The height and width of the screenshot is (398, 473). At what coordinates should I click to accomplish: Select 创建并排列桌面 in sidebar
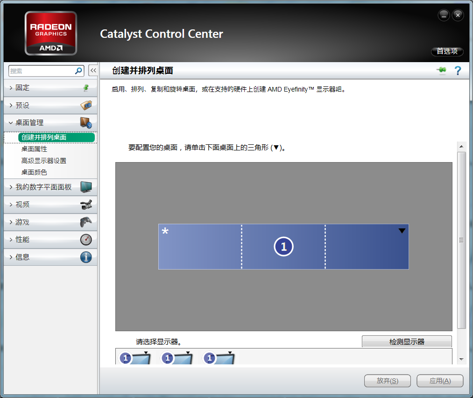tap(56, 137)
